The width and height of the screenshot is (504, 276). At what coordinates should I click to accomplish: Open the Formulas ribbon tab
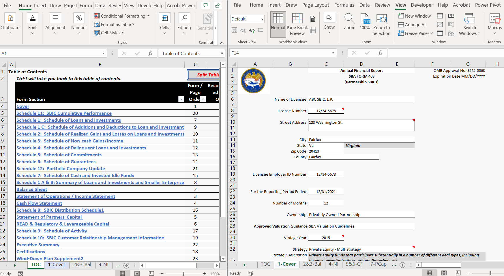(x=344, y=5)
